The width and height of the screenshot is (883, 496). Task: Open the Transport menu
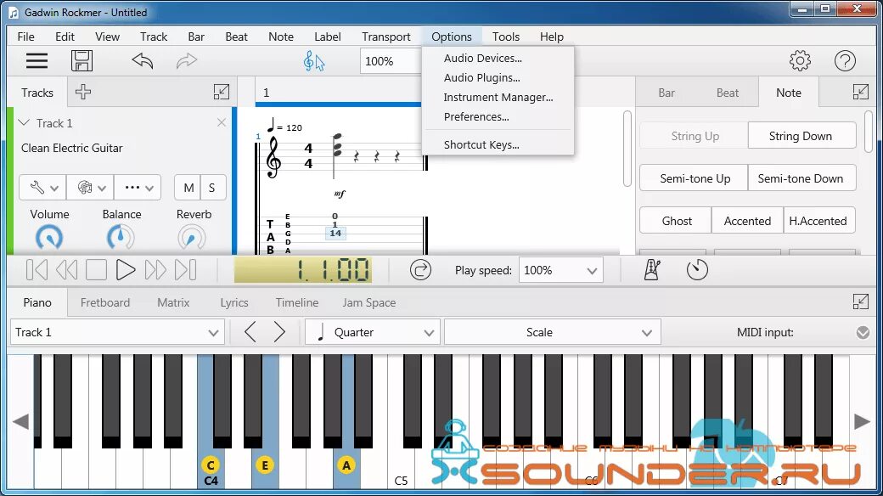(385, 37)
